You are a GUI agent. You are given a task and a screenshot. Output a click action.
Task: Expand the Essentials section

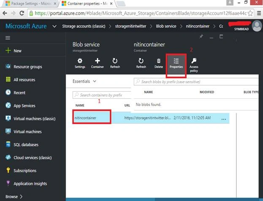(84, 81)
